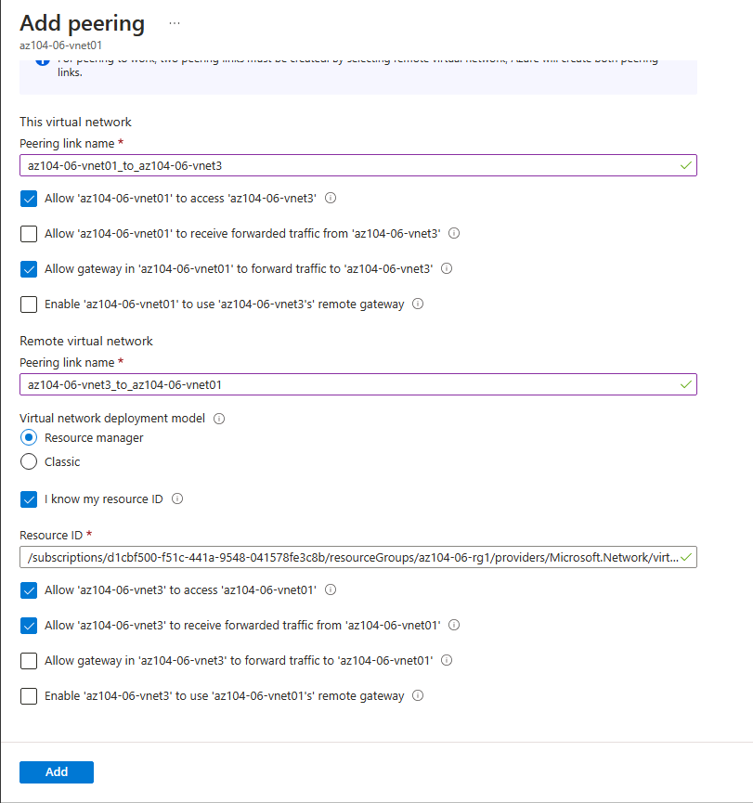Uncheck the 'I know my resource ID' option
The image size is (753, 803).
[x=29, y=499]
